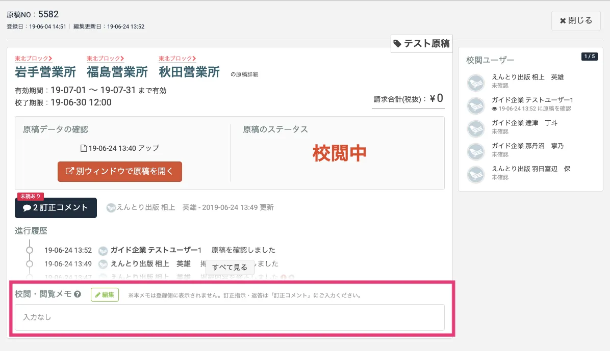Click the 有効期間 19-07-01 〜 19-07-31 text
610x351 pixels.
point(91,90)
